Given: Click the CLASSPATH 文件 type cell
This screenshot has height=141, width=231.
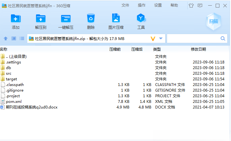Looking at the screenshot, I should coord(170,85).
